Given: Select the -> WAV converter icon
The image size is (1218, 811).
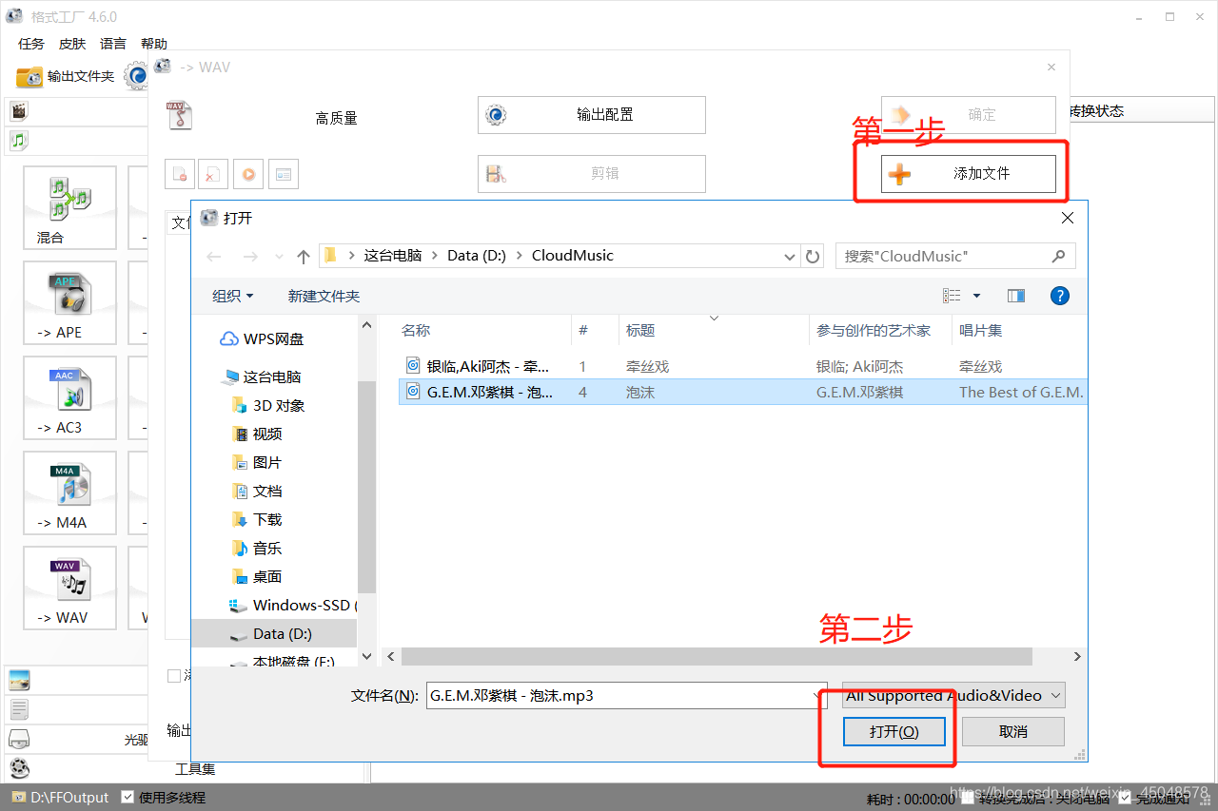Looking at the screenshot, I should (x=70, y=589).
